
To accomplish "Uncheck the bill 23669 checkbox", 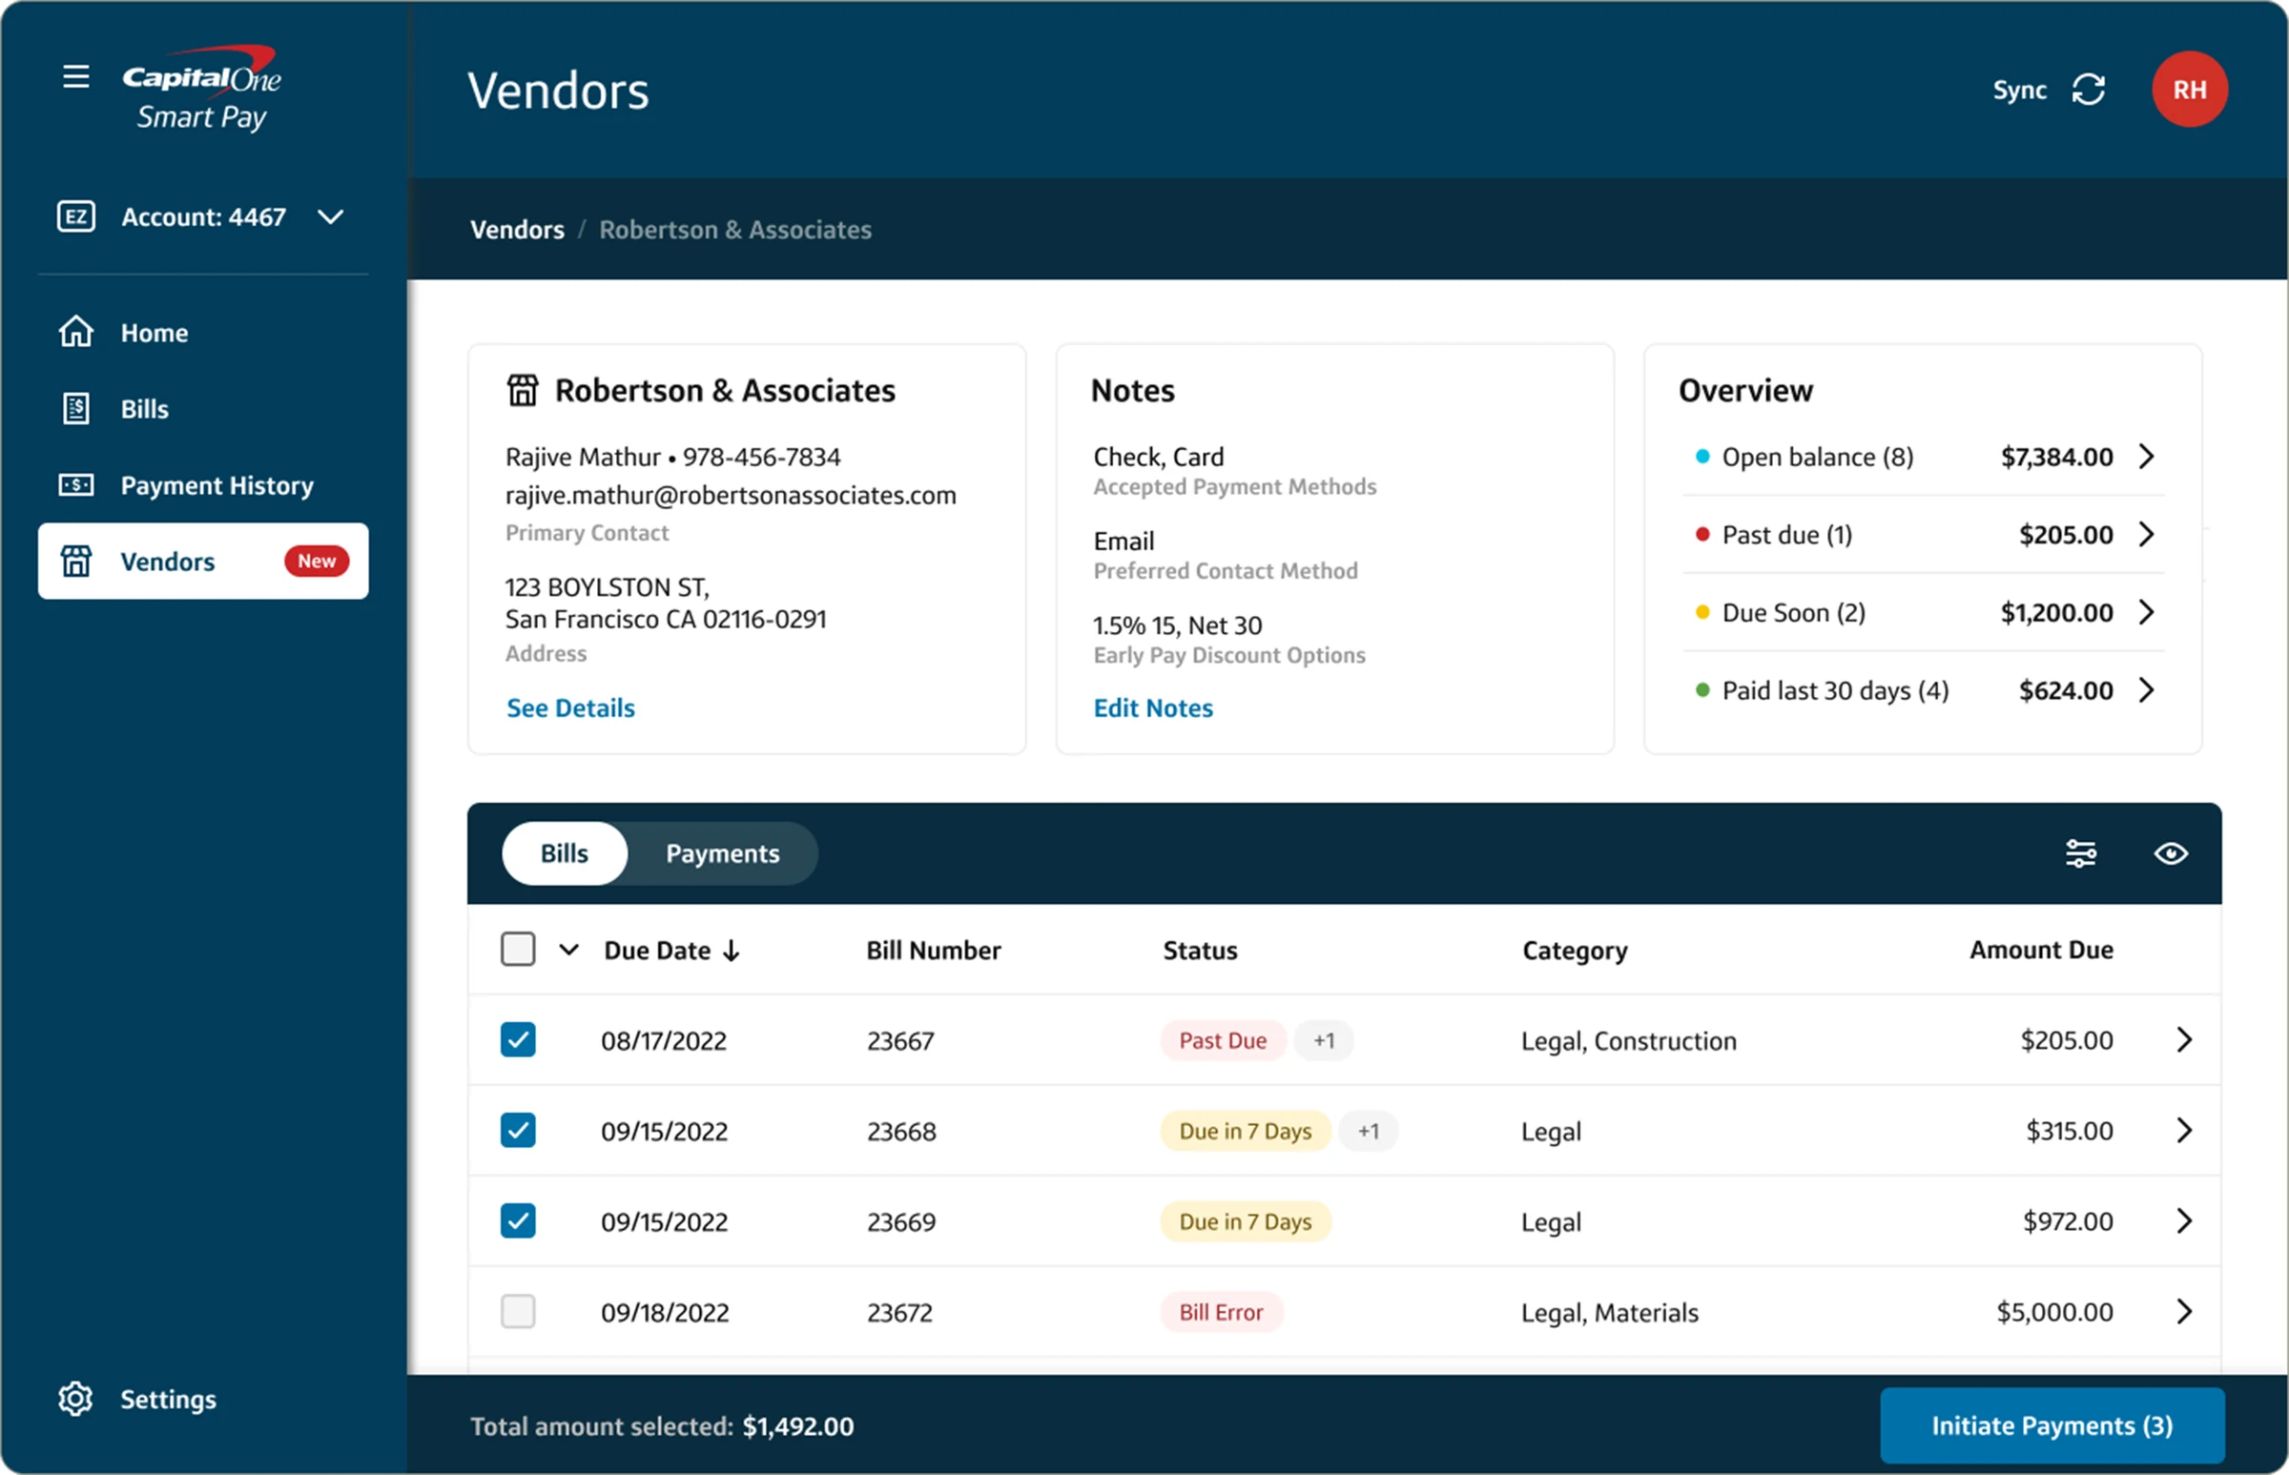I will 517,1221.
